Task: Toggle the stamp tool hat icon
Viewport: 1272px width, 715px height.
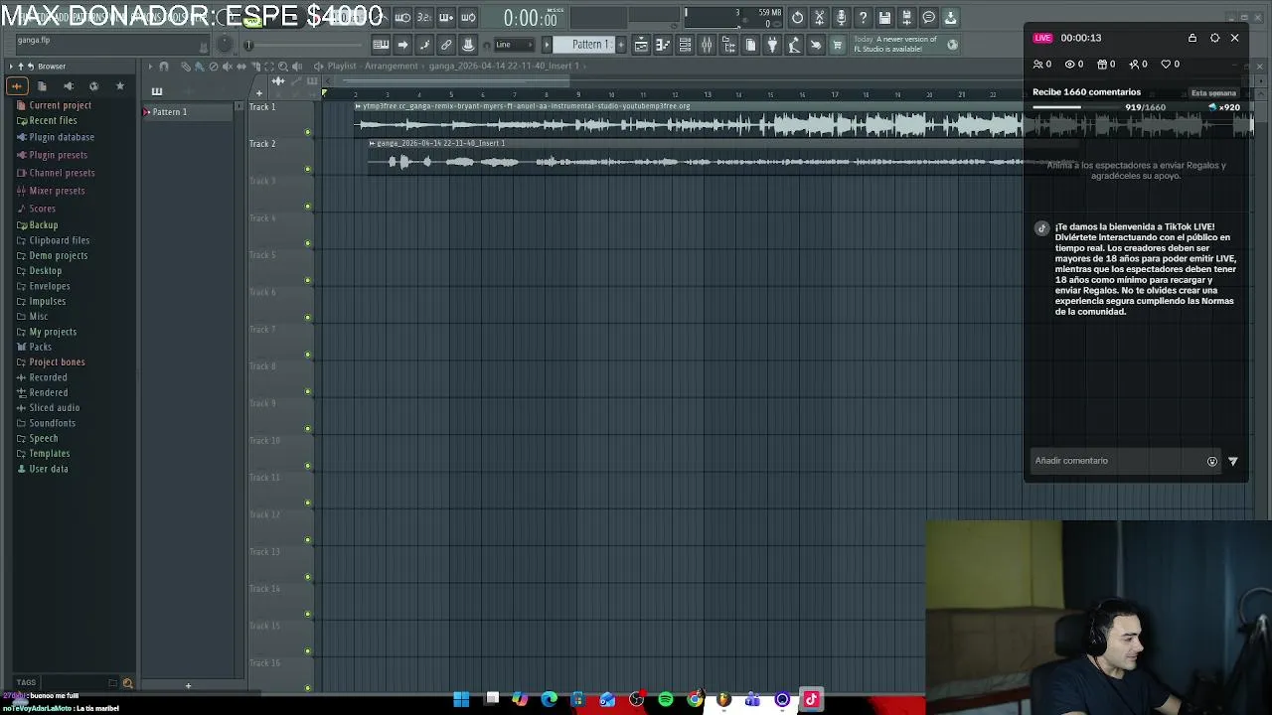Action: 468,45
